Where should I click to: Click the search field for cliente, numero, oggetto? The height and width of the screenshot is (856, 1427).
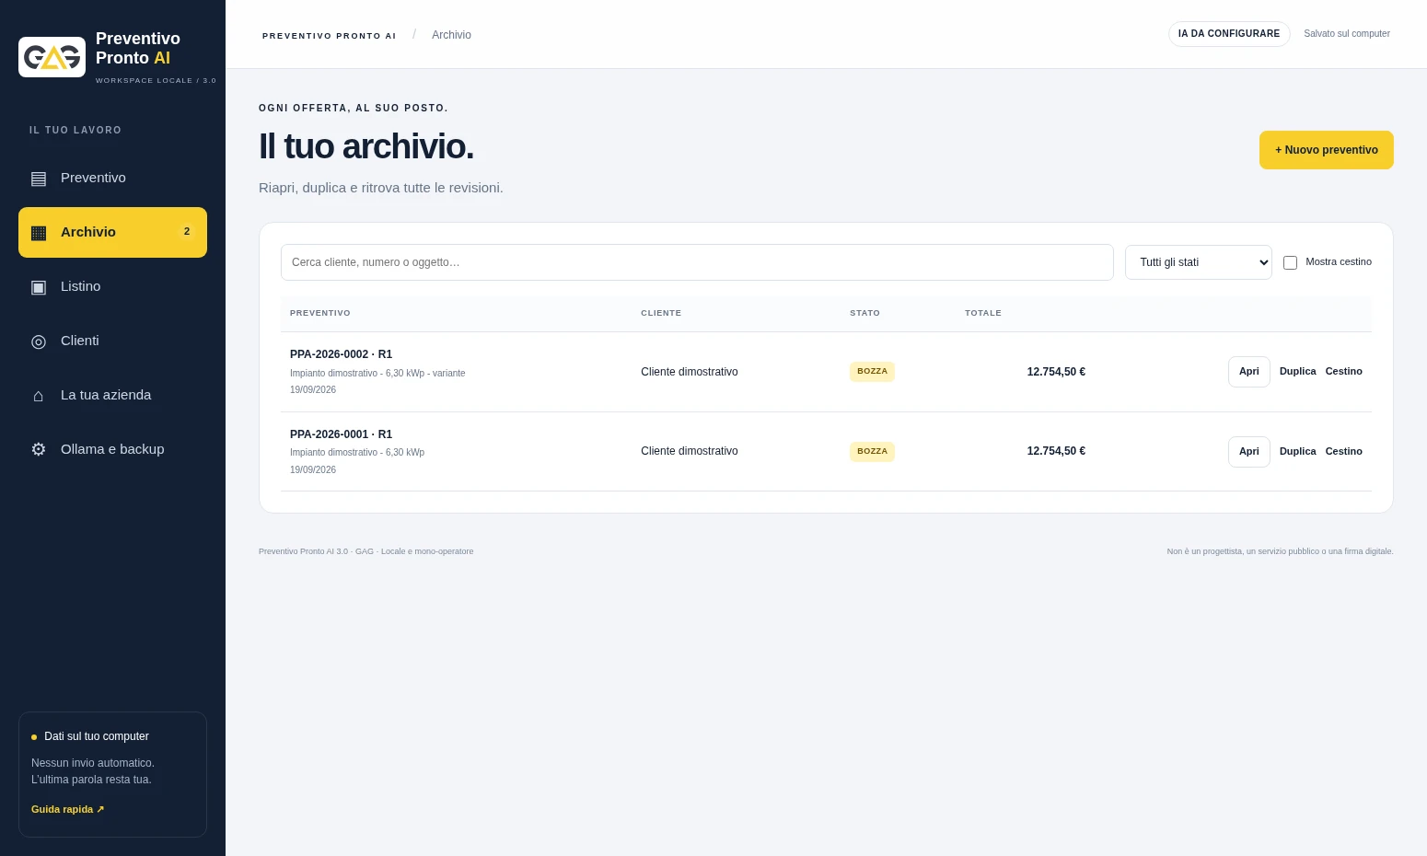(x=697, y=262)
